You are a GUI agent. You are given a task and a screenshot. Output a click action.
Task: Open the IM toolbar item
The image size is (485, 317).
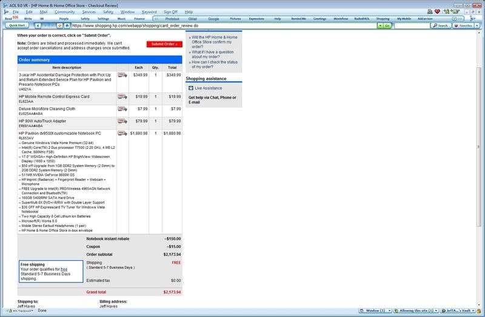click(x=42, y=19)
